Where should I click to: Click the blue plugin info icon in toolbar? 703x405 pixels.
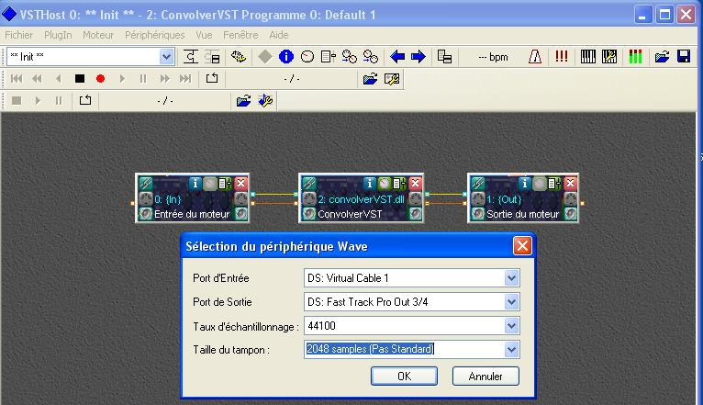pos(286,57)
